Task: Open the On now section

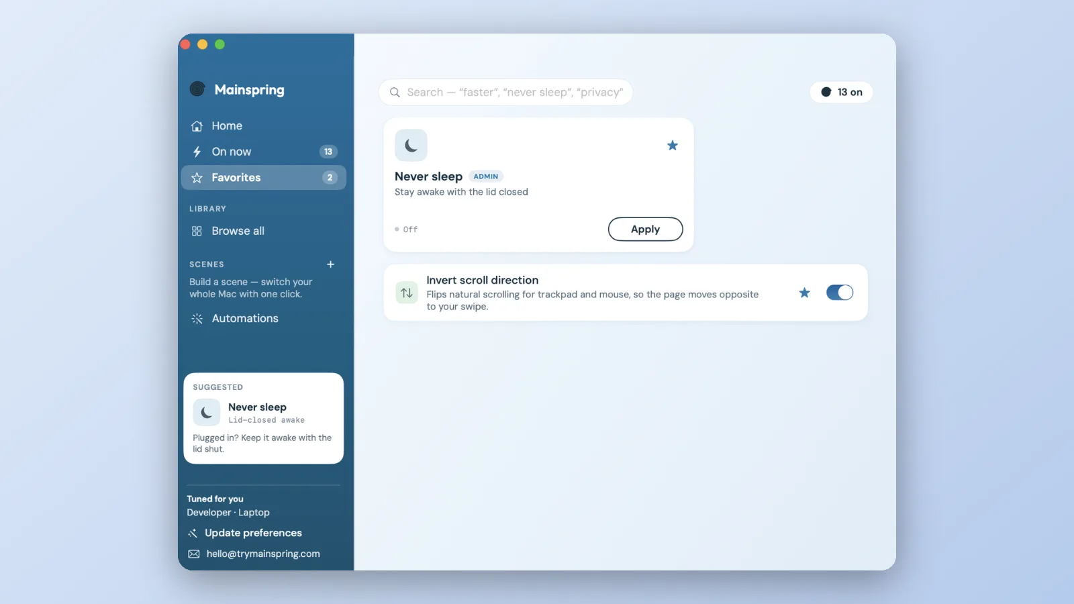Action: click(x=264, y=152)
